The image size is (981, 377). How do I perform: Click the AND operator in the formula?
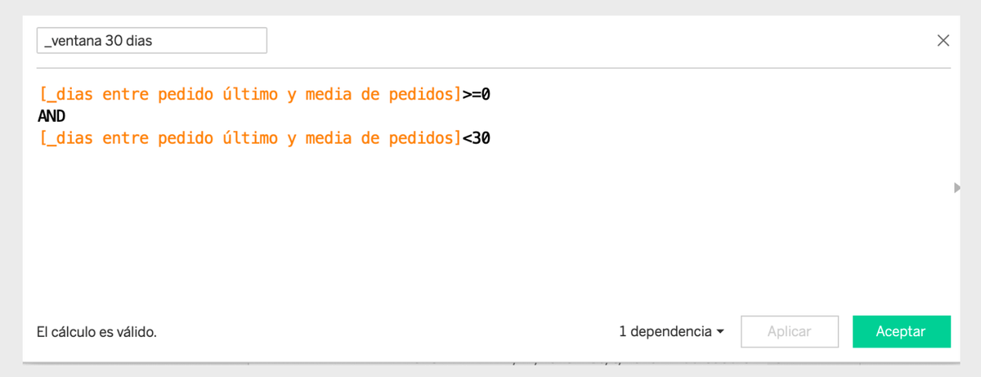[x=52, y=116]
